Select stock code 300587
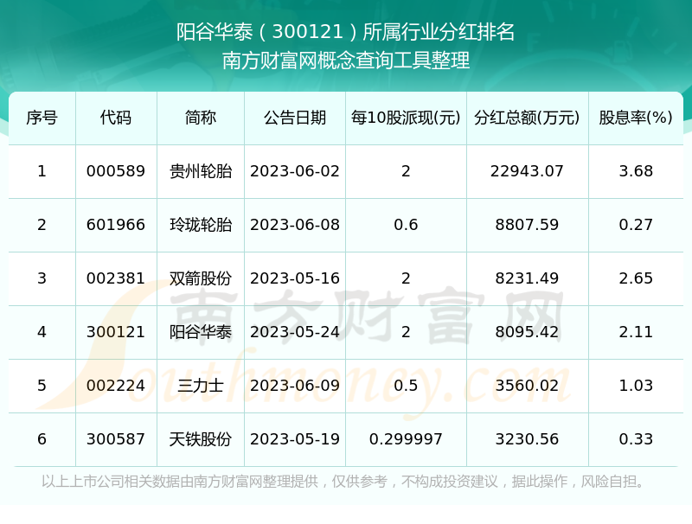The width and height of the screenshot is (692, 524). (116, 439)
